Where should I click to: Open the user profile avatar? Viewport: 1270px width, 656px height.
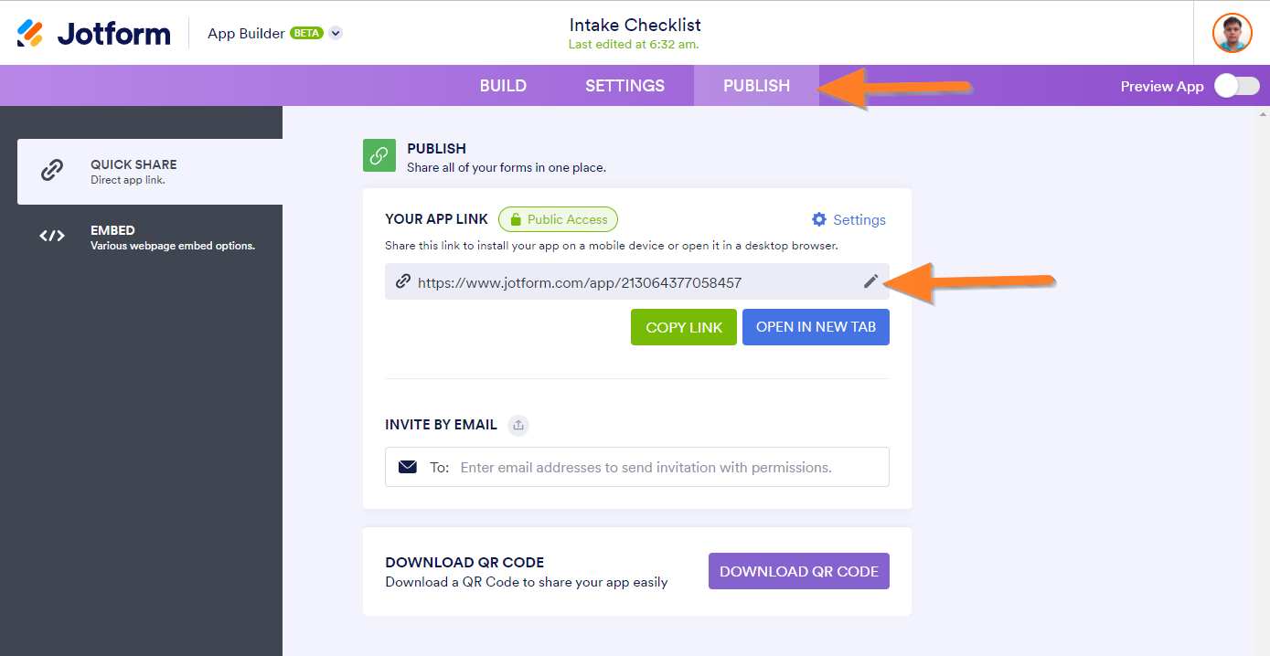[1232, 33]
